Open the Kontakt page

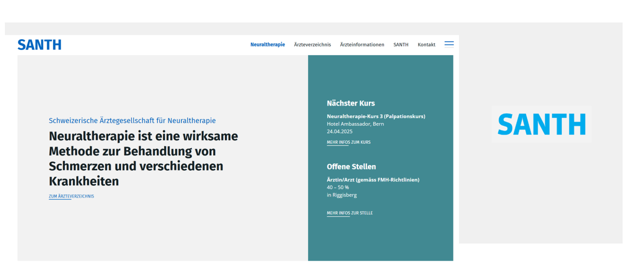(426, 44)
